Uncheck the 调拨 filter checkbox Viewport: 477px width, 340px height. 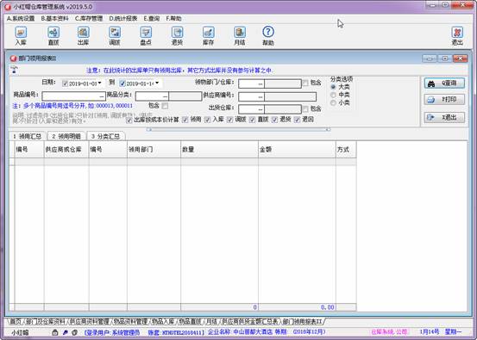[x=230, y=120]
